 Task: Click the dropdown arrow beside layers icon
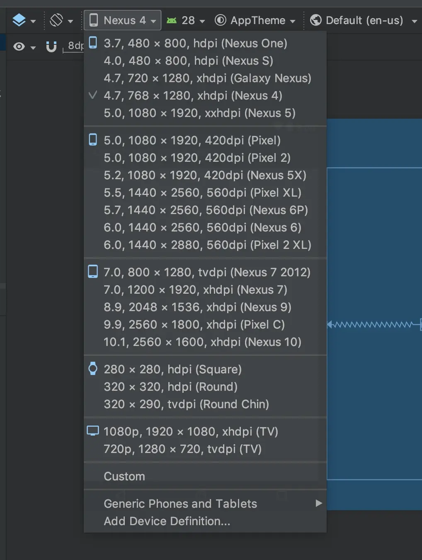click(33, 21)
